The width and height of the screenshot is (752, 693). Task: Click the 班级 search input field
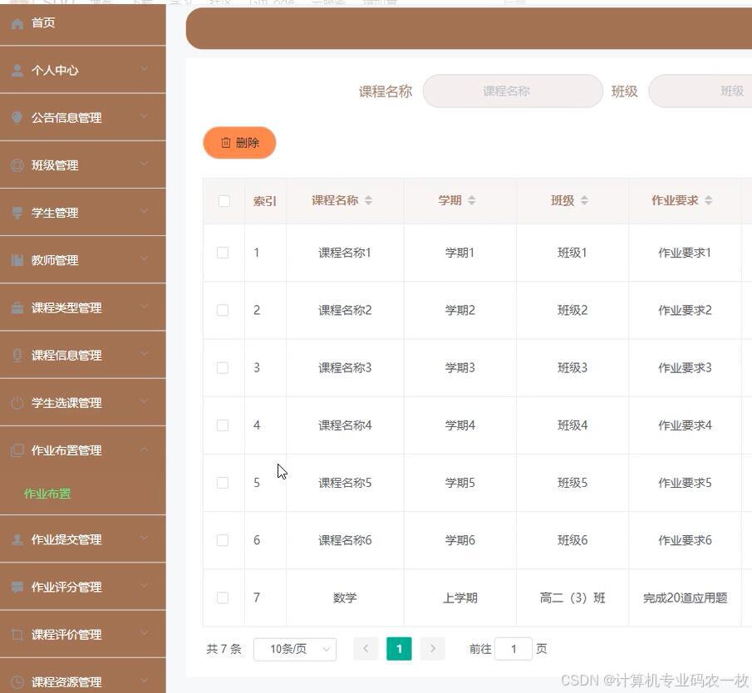tap(700, 91)
